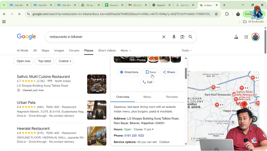Get Directions to the restaurant
Screen dimensions: 267x151
129,72
